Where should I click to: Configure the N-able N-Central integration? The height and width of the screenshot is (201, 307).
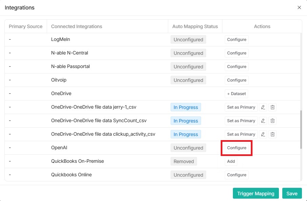237,53
